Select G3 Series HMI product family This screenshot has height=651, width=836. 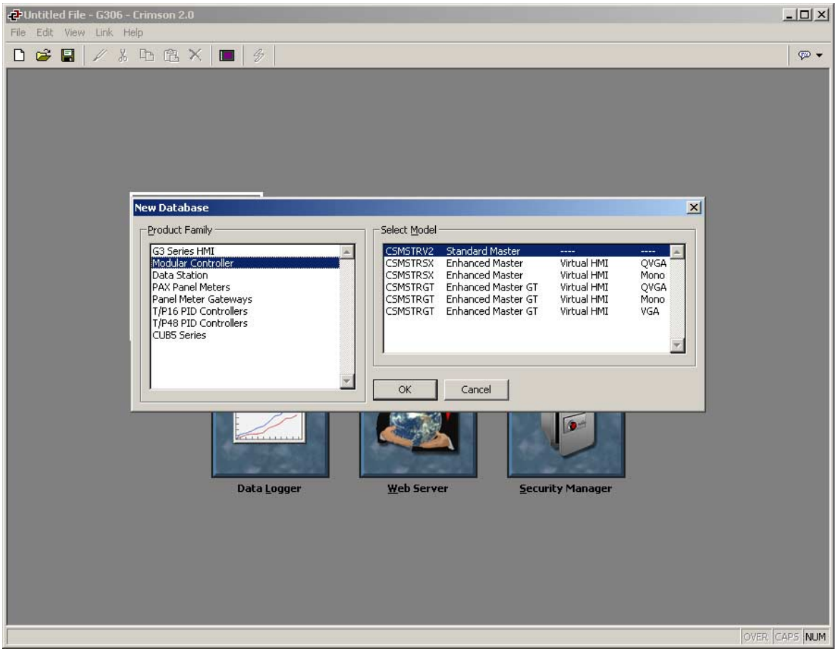tap(245, 251)
